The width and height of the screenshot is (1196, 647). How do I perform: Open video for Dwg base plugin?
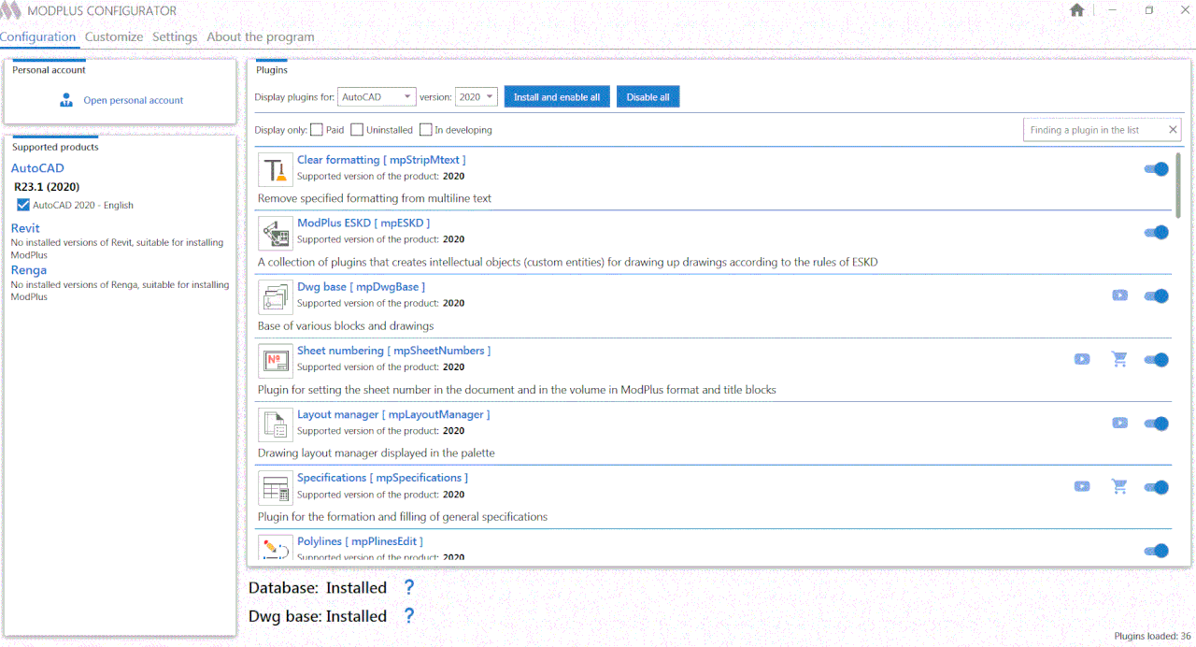tap(1119, 295)
